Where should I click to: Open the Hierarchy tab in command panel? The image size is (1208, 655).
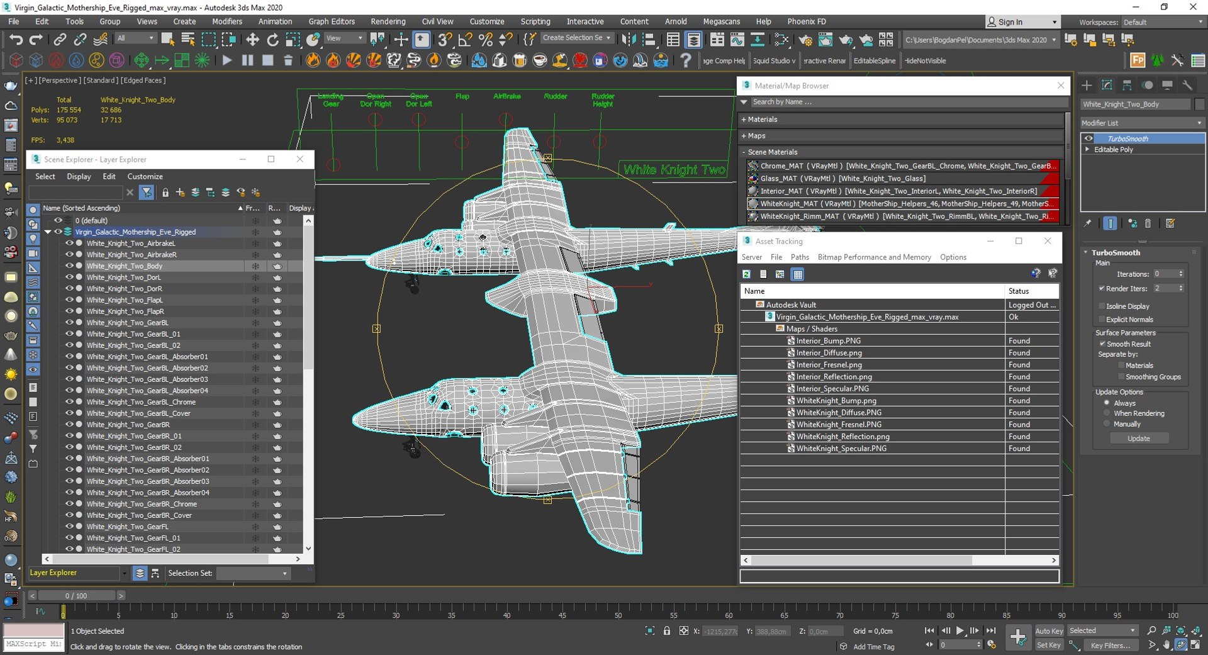coord(1127,85)
